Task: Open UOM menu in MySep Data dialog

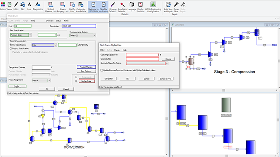Action: [x=102, y=50]
